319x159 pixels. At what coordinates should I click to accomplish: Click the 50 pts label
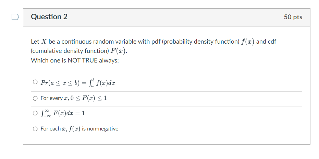293,17
